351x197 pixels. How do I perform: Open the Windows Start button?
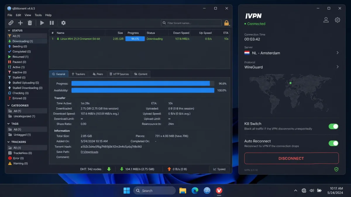[127, 191]
